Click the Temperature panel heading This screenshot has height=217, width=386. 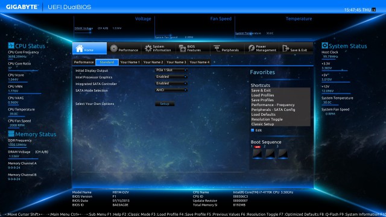pyautogui.click(x=299, y=19)
